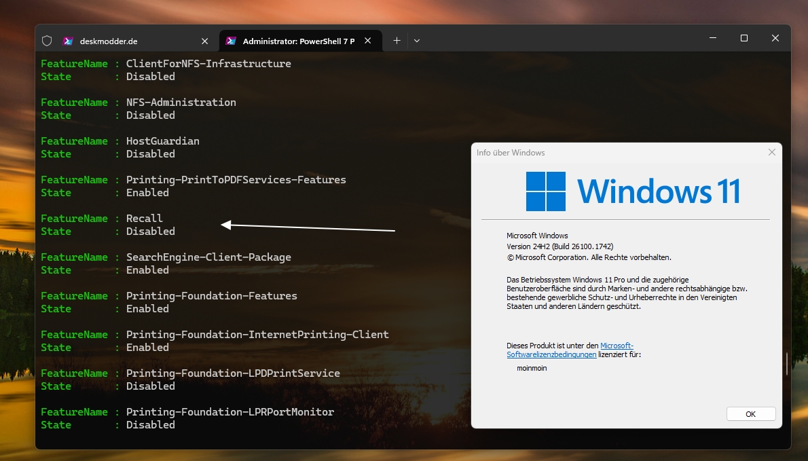Close the deskmodder.de tab
This screenshot has width=808, height=461.
click(x=204, y=41)
